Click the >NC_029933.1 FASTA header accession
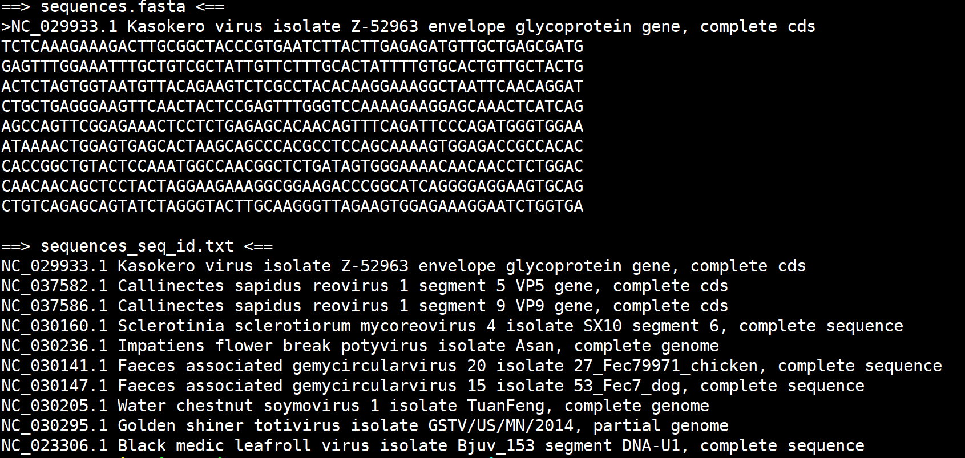This screenshot has height=458, width=965. 59,27
